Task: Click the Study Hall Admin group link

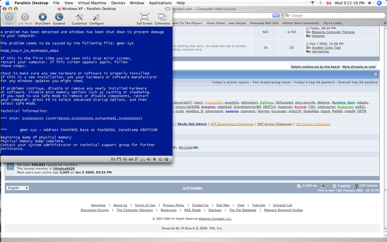Action: [192, 124]
